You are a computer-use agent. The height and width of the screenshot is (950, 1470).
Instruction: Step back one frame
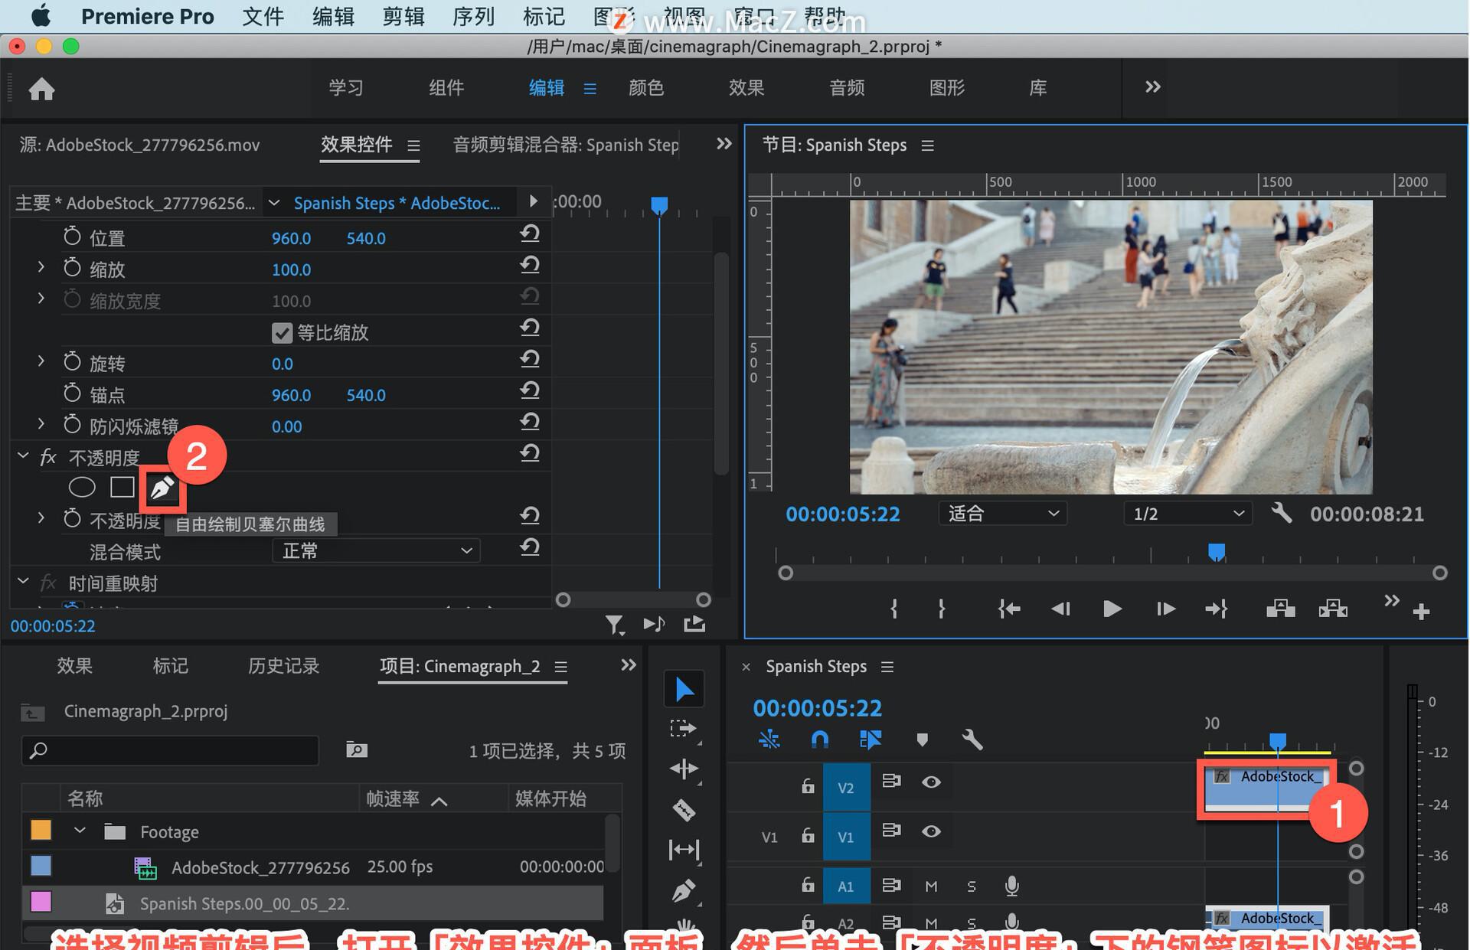[1060, 609]
